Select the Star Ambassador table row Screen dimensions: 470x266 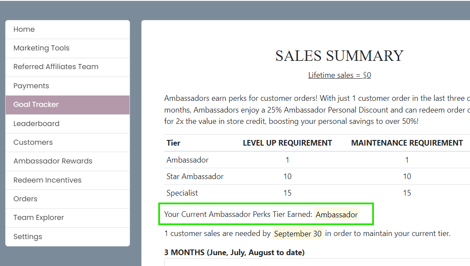[195, 176]
